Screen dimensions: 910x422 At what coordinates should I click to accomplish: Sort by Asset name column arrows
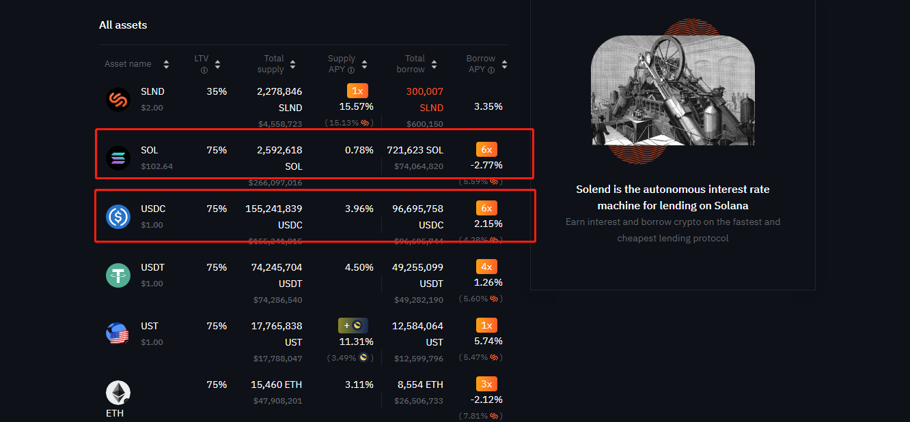[166, 64]
